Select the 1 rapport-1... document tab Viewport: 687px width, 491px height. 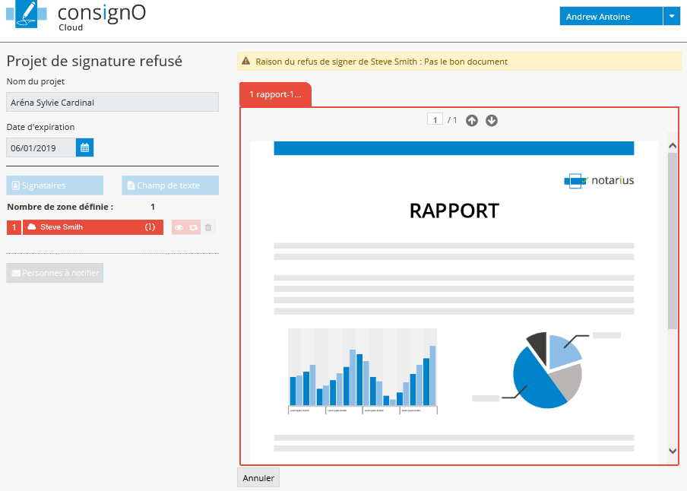pyautogui.click(x=275, y=94)
